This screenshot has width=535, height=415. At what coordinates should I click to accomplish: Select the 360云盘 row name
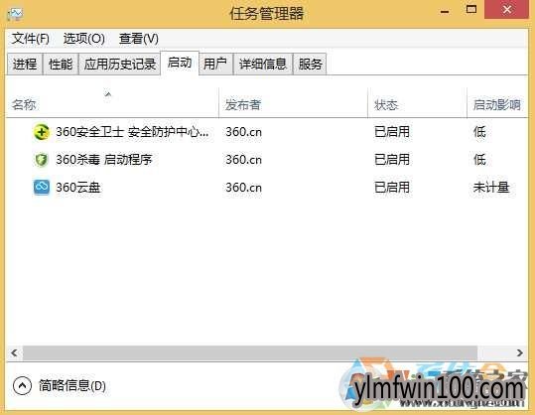[78, 188]
